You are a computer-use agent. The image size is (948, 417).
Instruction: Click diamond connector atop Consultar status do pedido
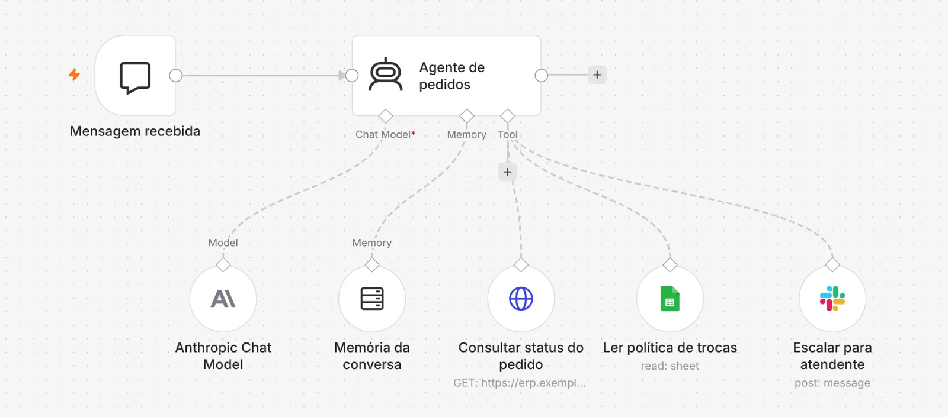[521, 265]
